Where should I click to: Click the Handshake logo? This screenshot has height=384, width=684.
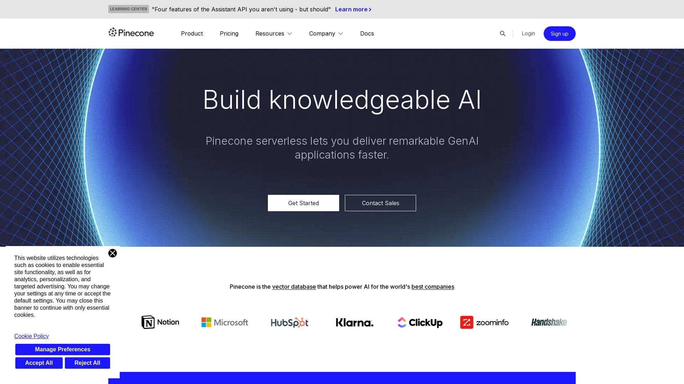click(x=549, y=322)
